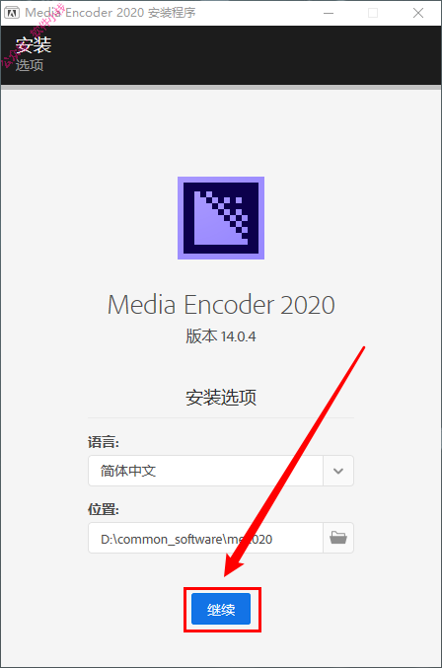Screen dimensions: 442x668
Task: Click the 版本 14.0.4 version text
Action: pyautogui.click(x=221, y=336)
